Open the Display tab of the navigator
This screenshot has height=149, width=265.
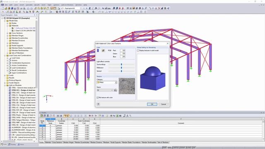point(12,144)
